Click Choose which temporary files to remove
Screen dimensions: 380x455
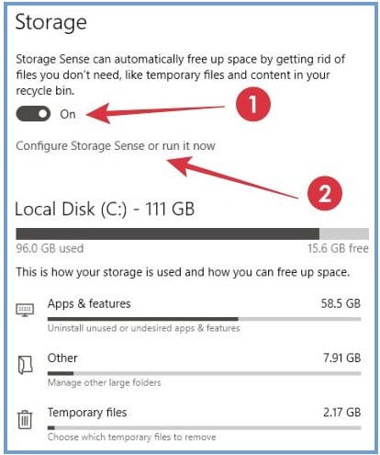[132, 437]
